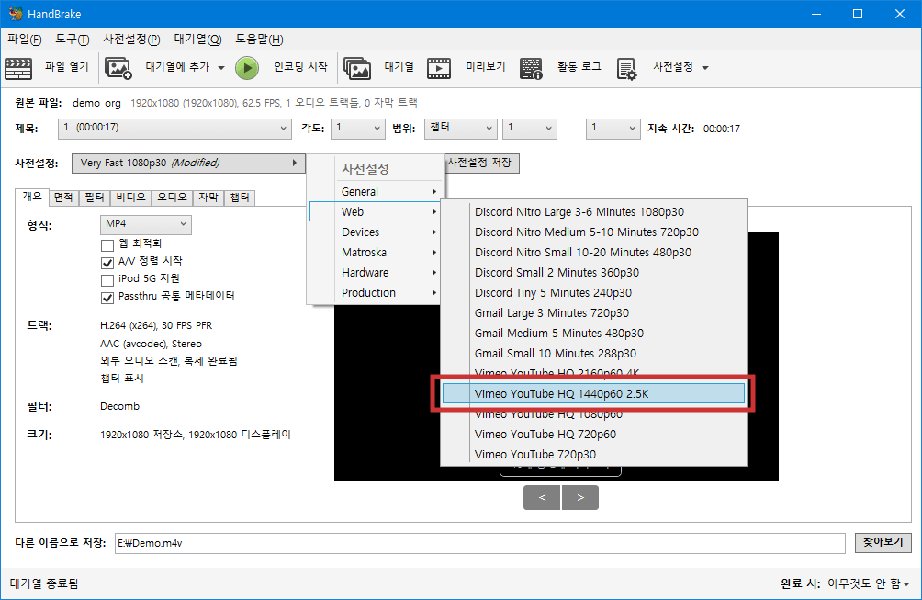Switch to the 오디오 tab
The image size is (922, 600).
pyautogui.click(x=172, y=198)
